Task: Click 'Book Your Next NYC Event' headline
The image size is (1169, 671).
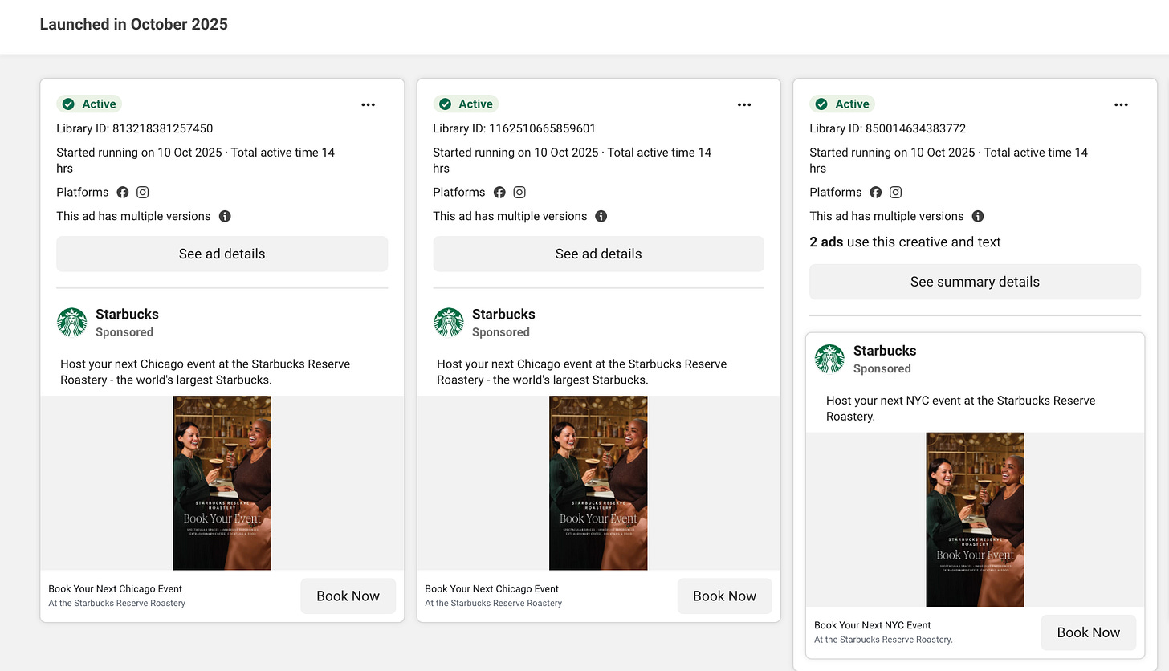Action: (x=873, y=625)
